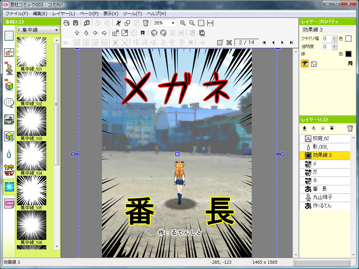Screen dimensions: 359x269
Task: Move the layer up with the up arrow
Action: (77, 33)
